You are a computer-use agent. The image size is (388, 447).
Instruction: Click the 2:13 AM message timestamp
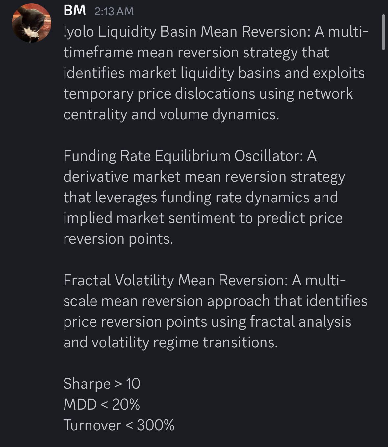[x=114, y=12]
